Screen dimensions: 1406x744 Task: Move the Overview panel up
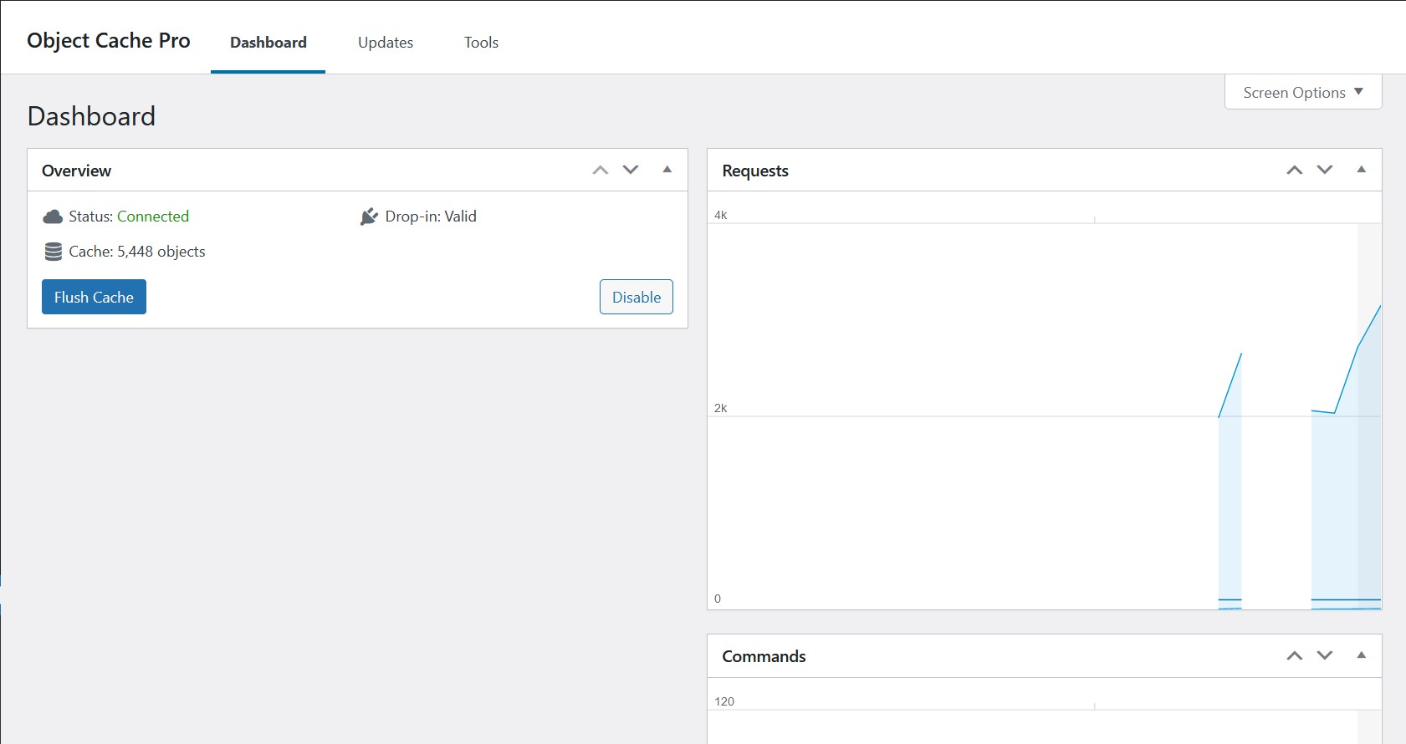pyautogui.click(x=601, y=170)
